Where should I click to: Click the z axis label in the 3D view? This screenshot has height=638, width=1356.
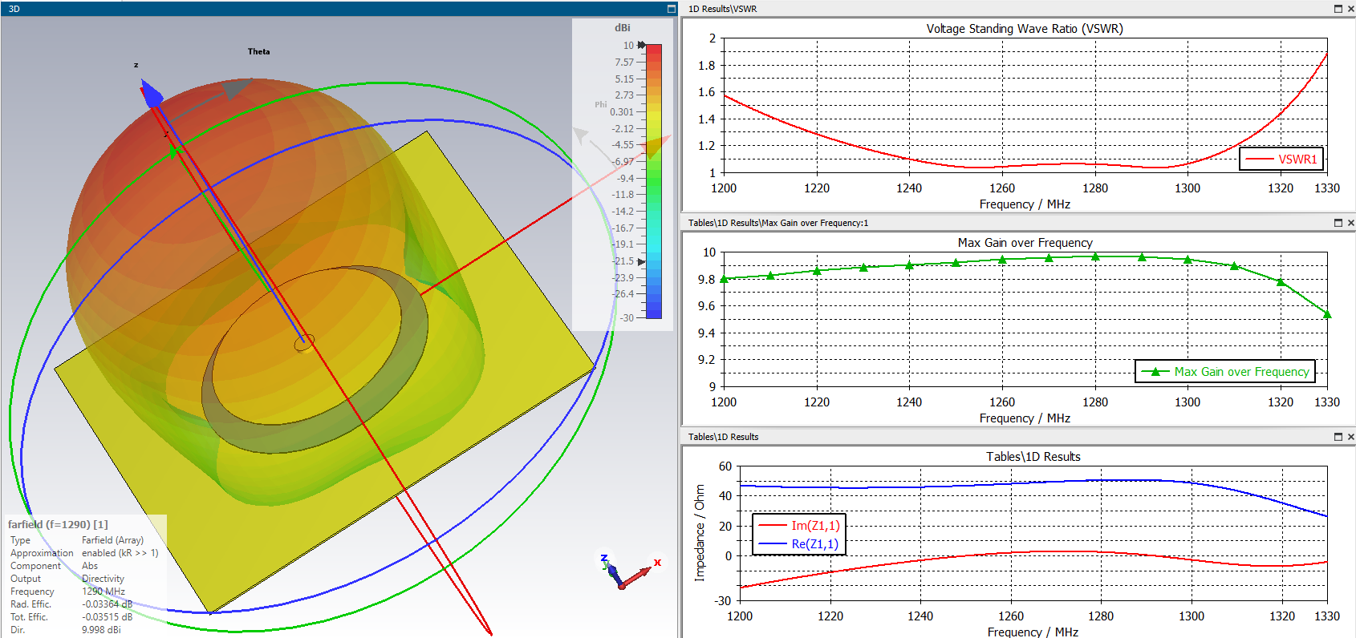point(136,65)
